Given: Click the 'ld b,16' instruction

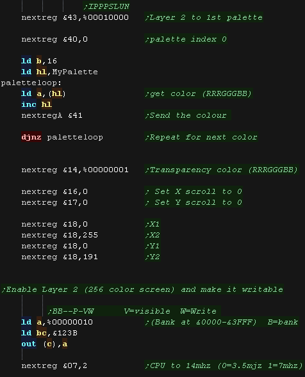Looking at the screenshot, I should pyautogui.click(x=39, y=61).
